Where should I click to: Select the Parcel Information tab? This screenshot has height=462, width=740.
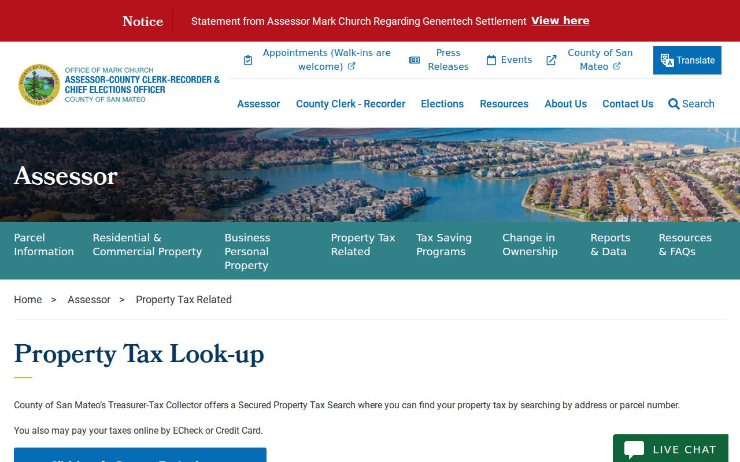pos(44,245)
